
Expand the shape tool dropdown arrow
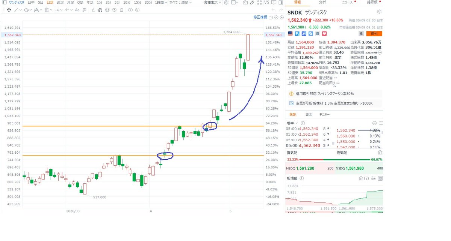tap(31, 10)
